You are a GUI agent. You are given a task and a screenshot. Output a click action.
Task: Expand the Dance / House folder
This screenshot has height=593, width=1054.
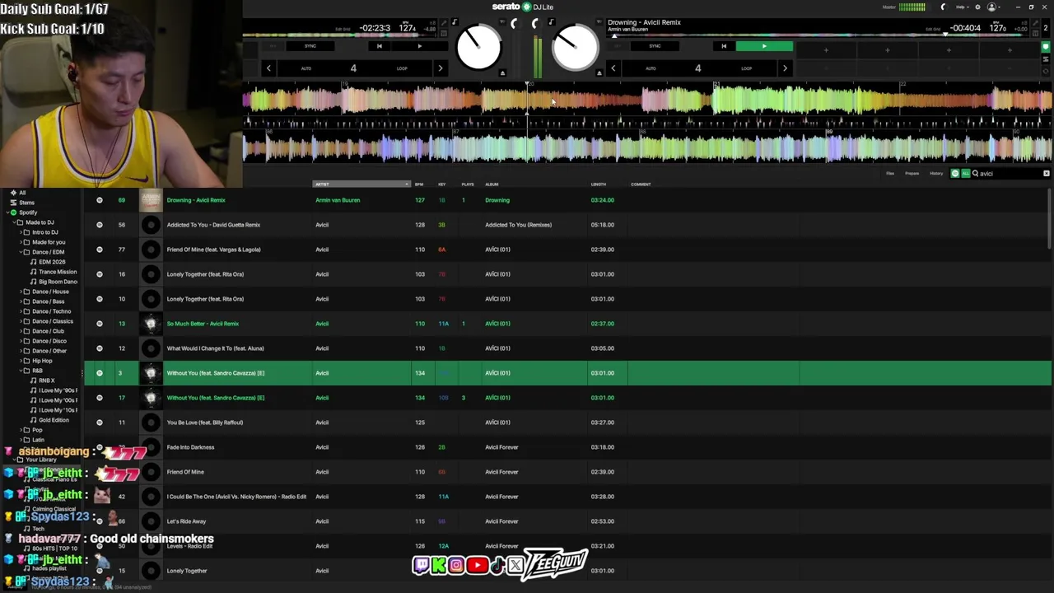(x=21, y=292)
